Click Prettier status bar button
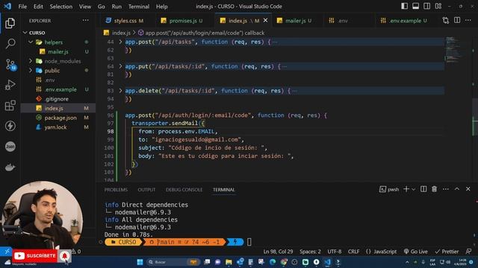 coord(447,252)
